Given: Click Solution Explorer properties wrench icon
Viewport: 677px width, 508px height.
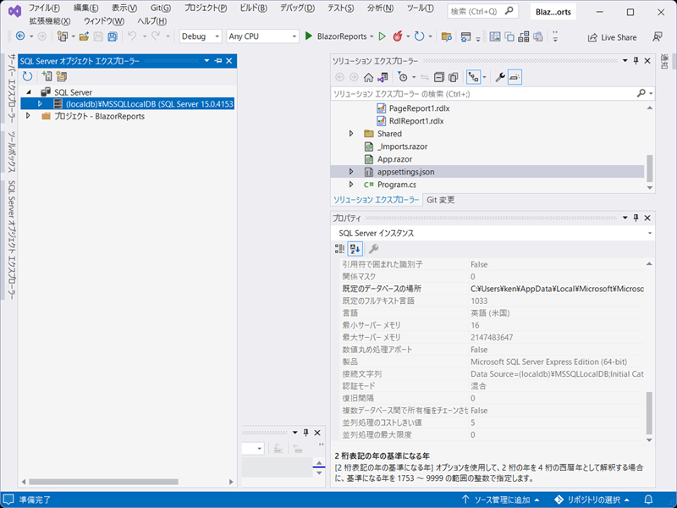Looking at the screenshot, I should pos(500,77).
